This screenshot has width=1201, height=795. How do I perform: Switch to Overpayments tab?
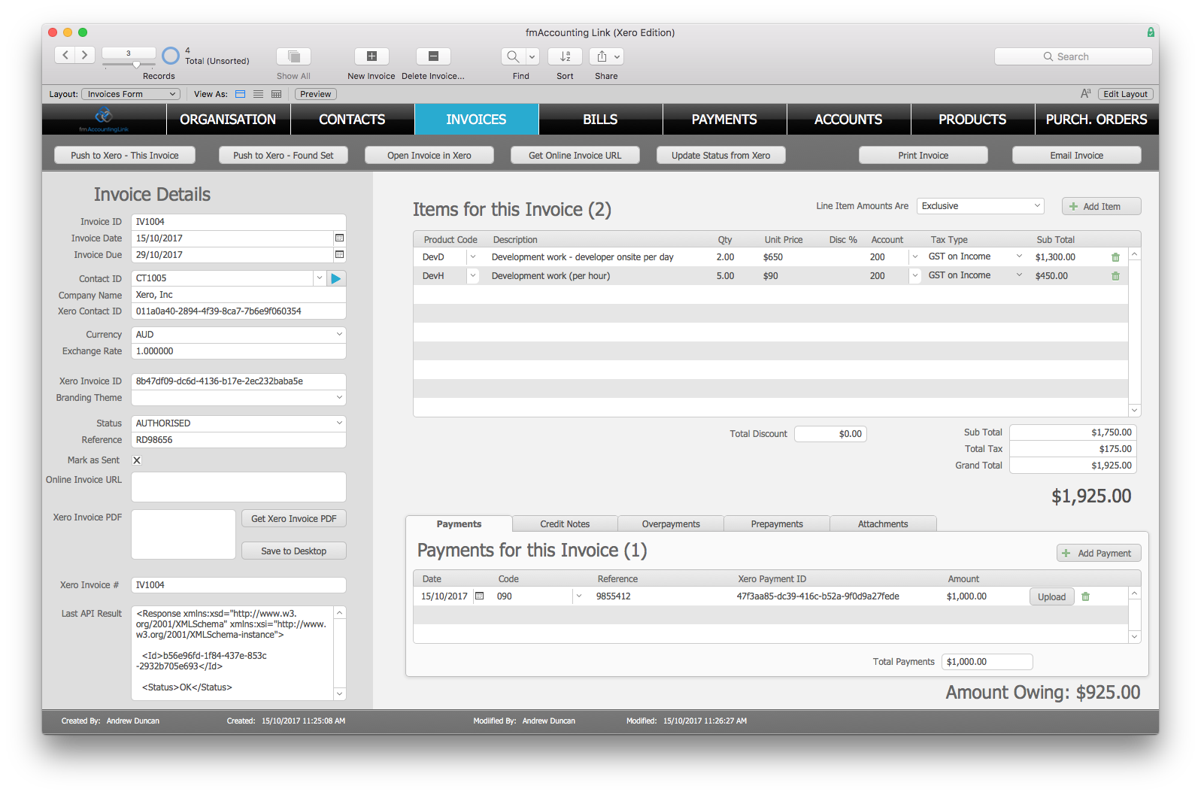pyautogui.click(x=671, y=524)
